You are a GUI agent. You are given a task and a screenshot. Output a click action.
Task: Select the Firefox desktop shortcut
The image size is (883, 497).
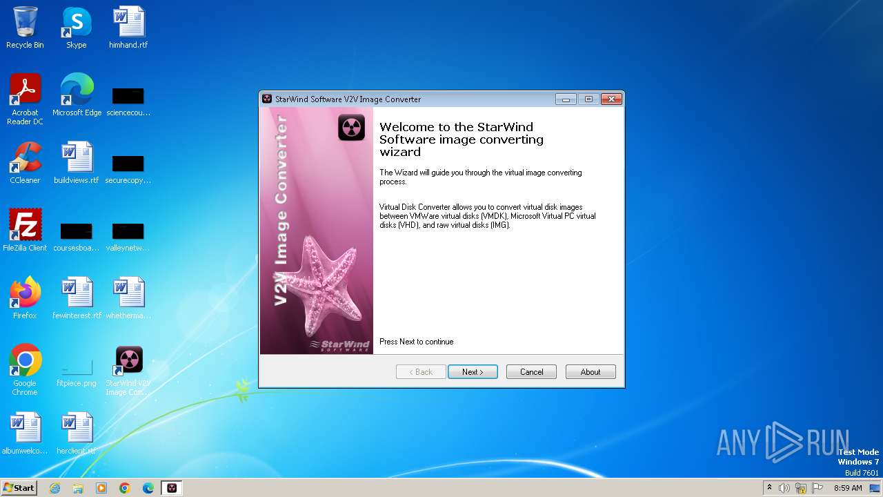(25, 298)
